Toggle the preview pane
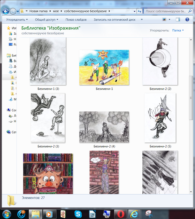Screen dimensions: 195x219 [178, 19]
